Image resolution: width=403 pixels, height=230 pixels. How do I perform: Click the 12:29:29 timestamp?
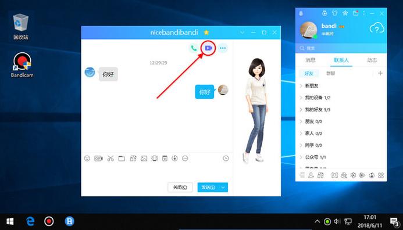click(158, 63)
